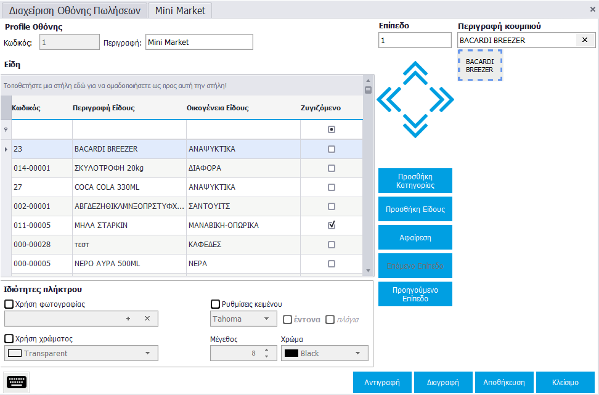Open the Black text color dropdown
599x395 pixels.
tap(357, 353)
